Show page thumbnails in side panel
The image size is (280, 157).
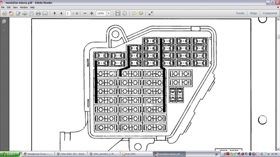pos(4,21)
